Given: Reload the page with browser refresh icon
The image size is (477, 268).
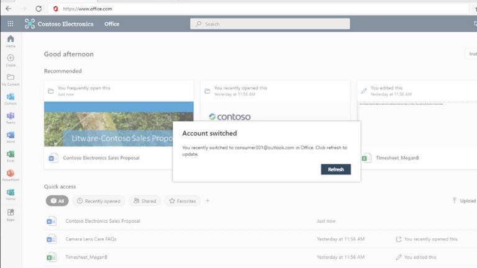Looking at the screenshot, I should coord(39,9).
